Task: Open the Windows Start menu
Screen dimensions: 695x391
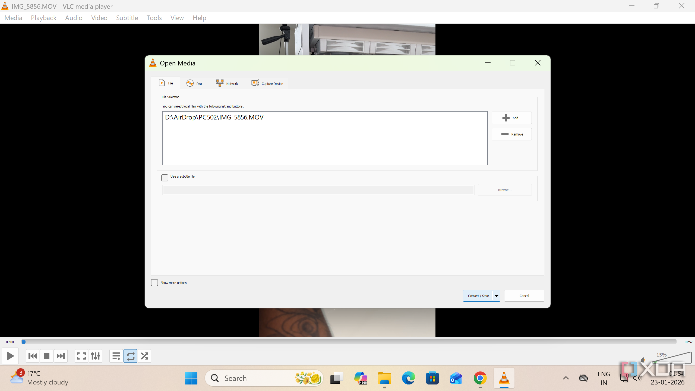Action: [x=191, y=378]
